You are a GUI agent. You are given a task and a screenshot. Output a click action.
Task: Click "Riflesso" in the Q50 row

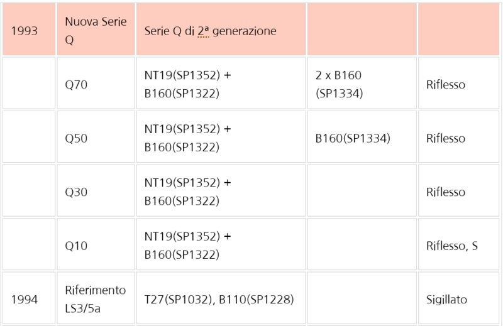[445, 138]
